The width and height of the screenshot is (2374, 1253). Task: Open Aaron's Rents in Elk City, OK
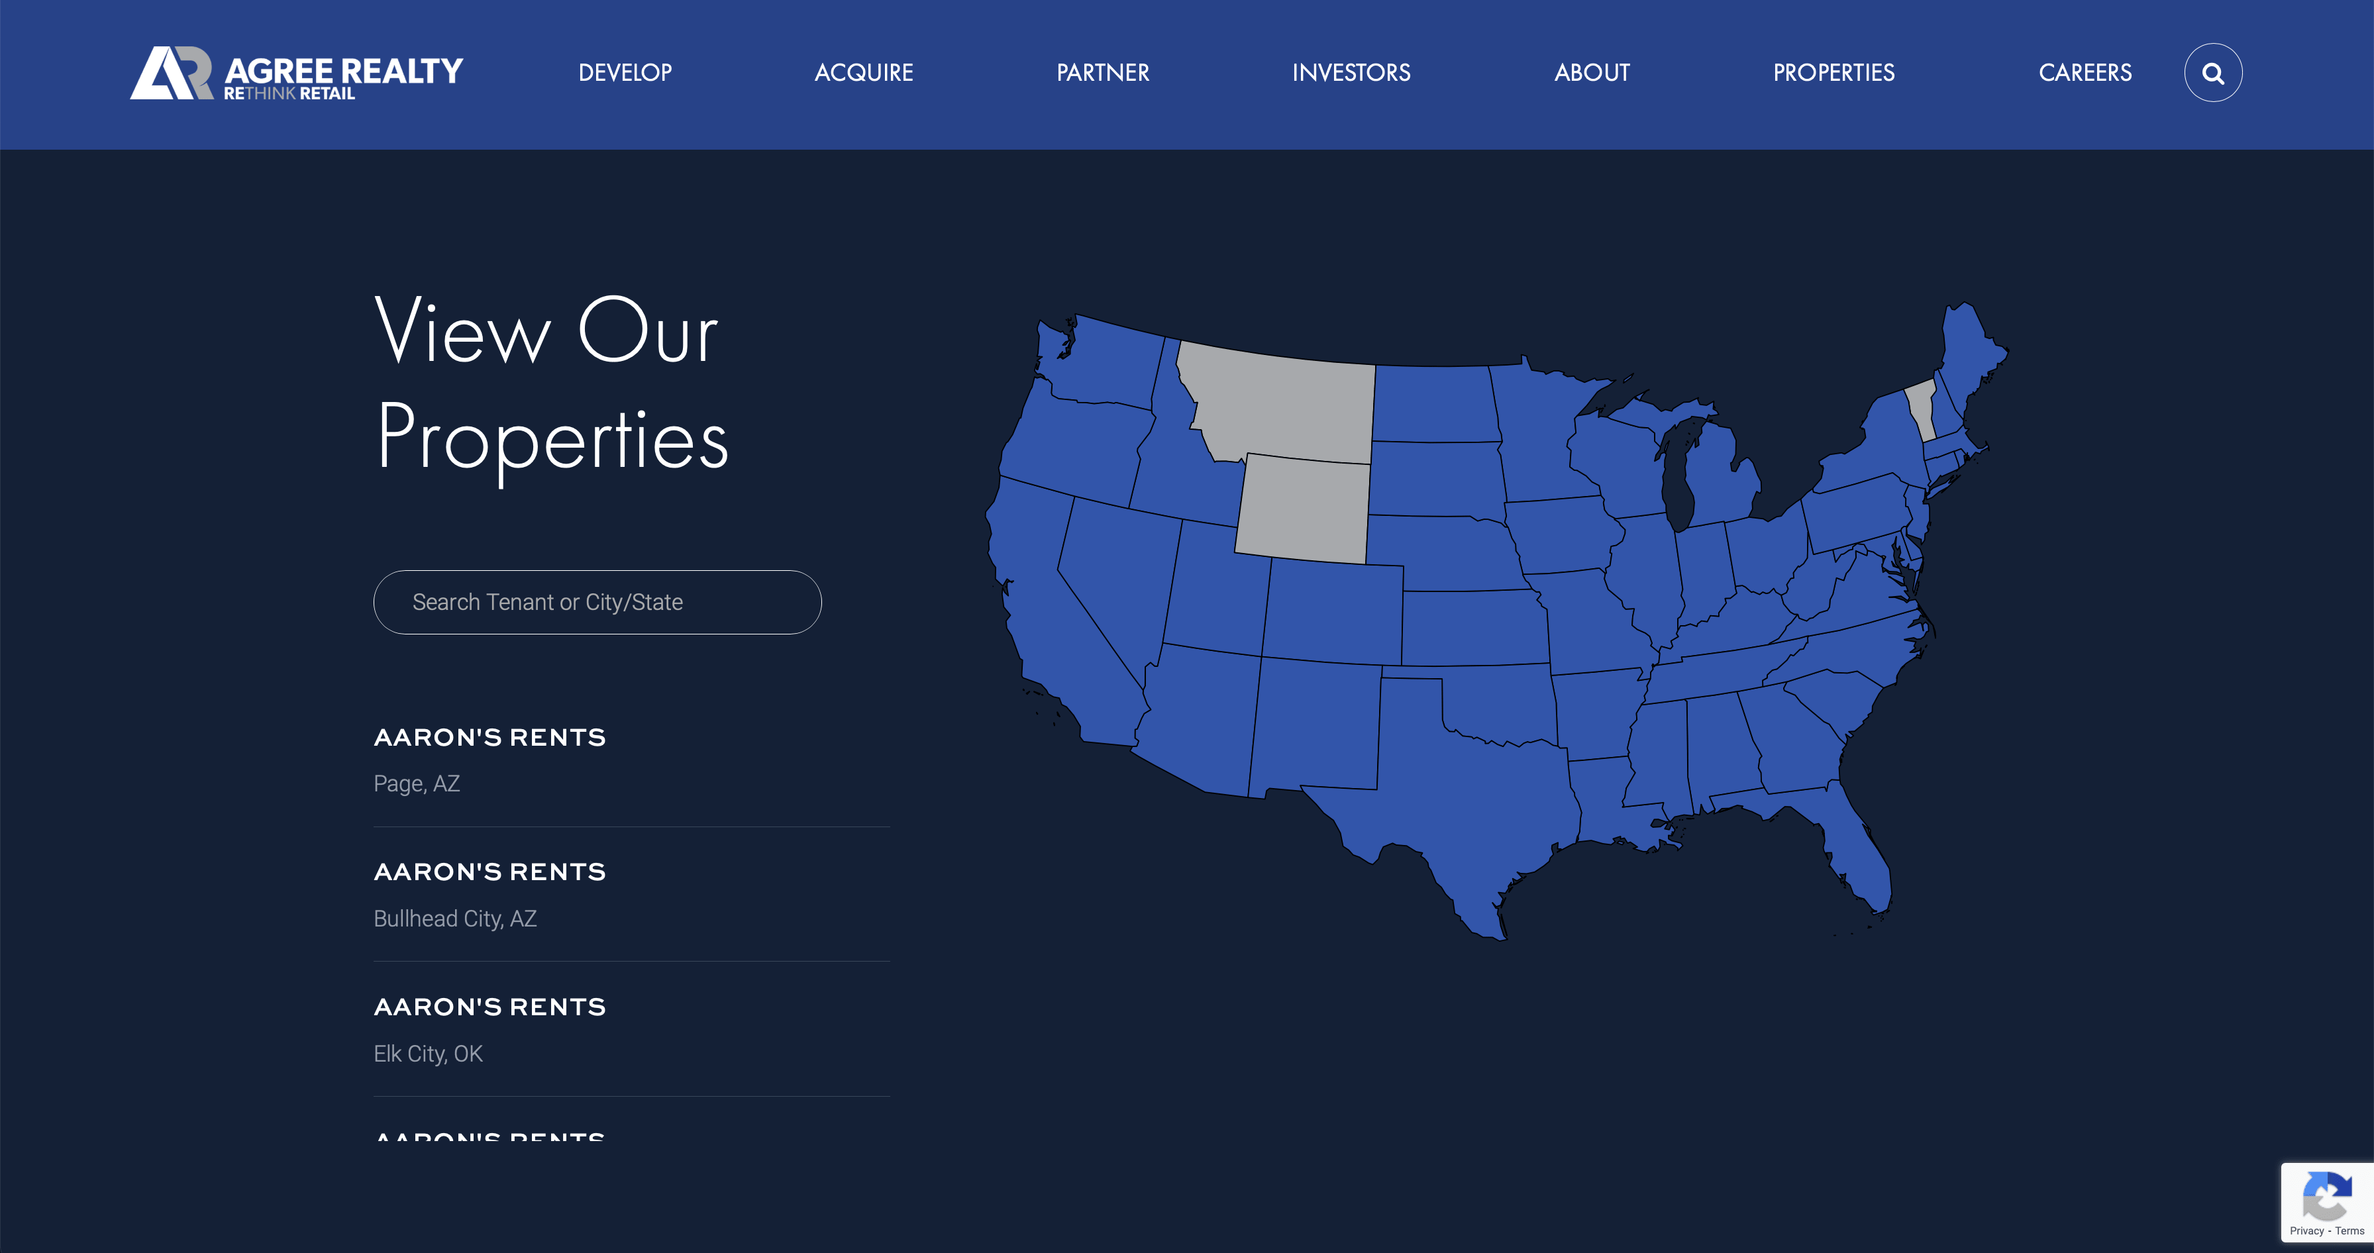(631, 1029)
